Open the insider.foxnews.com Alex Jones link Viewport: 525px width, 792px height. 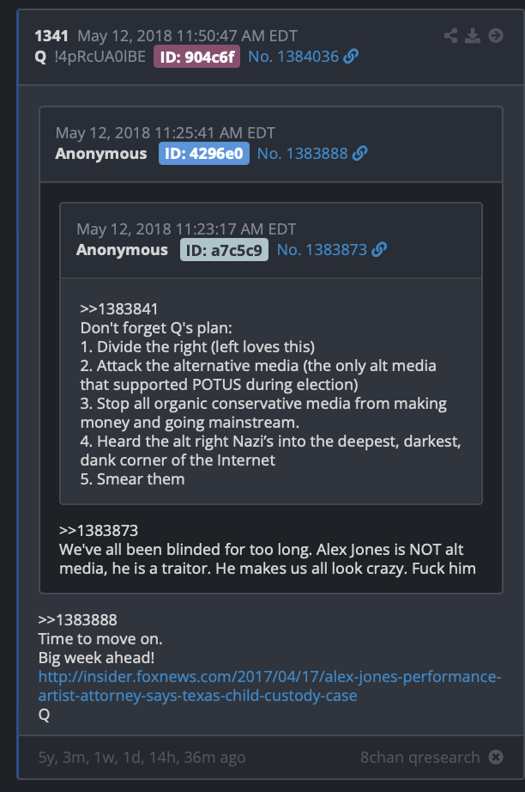coord(270,686)
